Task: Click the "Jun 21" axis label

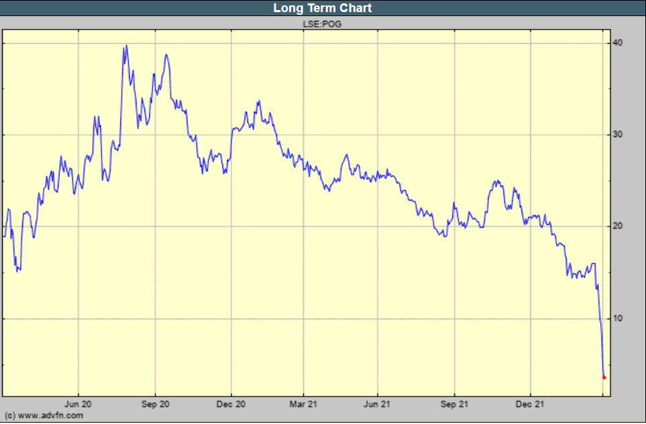Action: (x=377, y=405)
